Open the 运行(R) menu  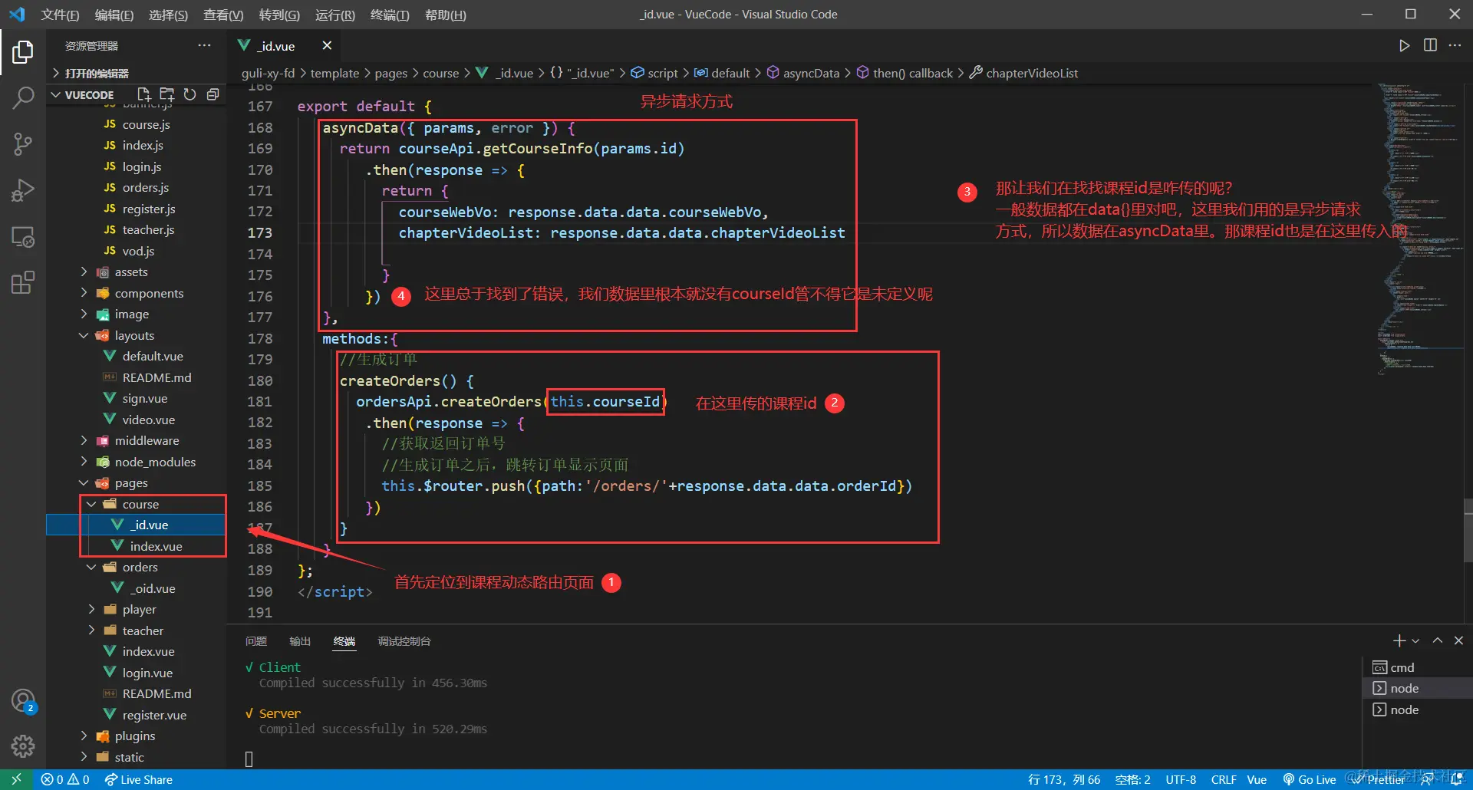click(x=334, y=15)
